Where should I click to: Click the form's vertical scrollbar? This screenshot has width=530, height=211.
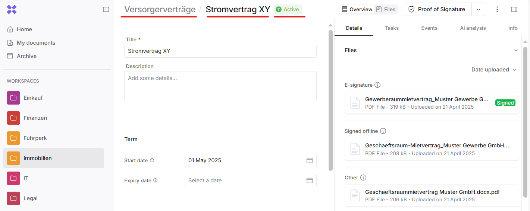click(330, 100)
